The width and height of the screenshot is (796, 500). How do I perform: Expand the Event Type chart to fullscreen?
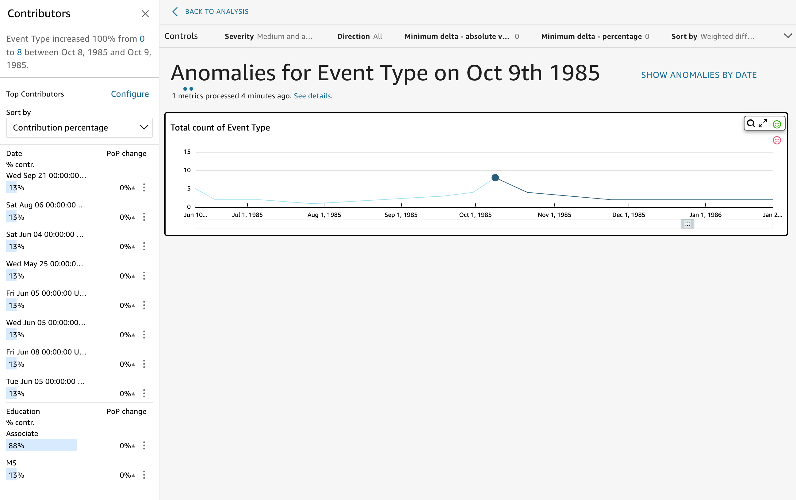763,123
